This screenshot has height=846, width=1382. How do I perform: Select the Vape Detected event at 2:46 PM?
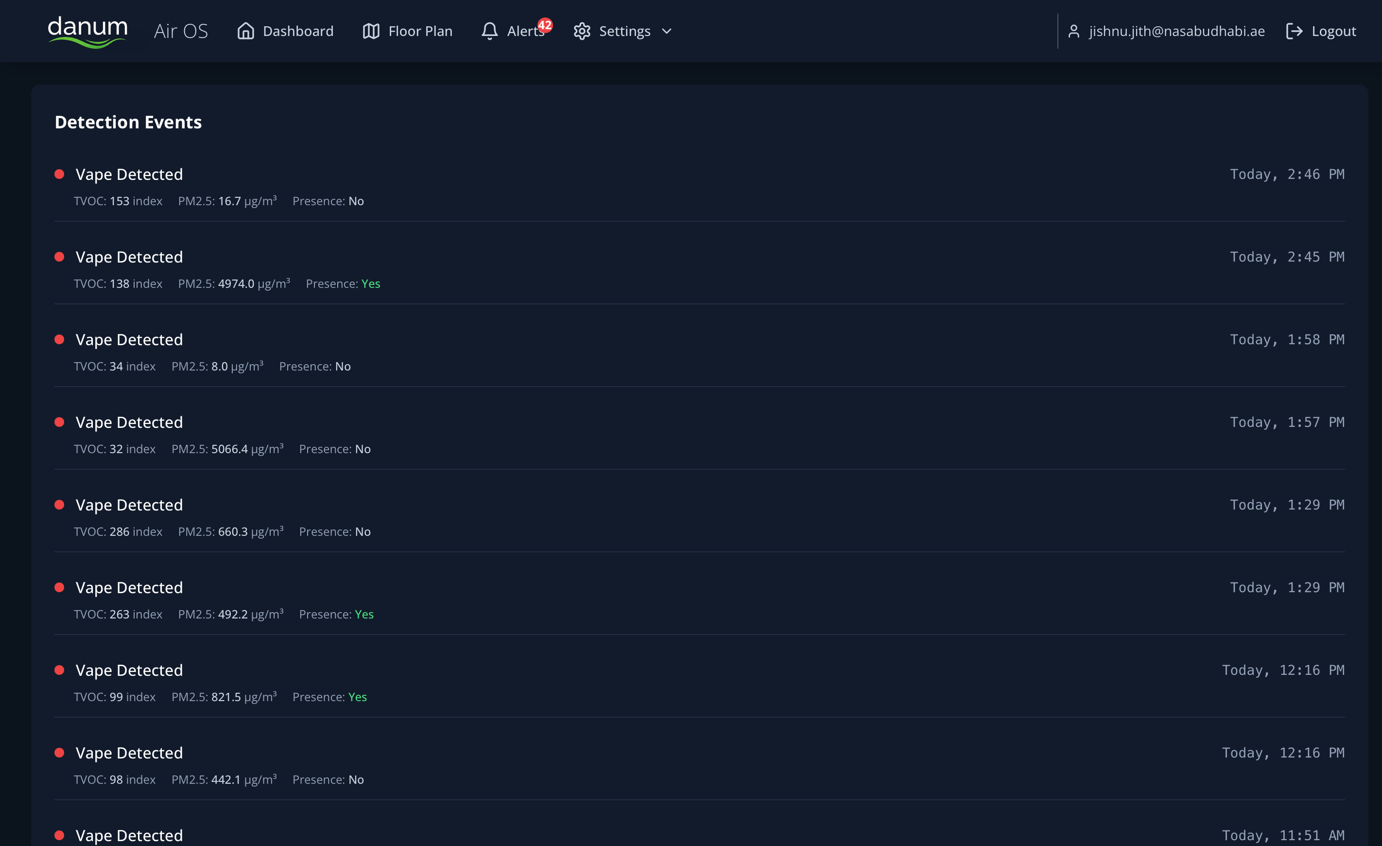coord(129,175)
